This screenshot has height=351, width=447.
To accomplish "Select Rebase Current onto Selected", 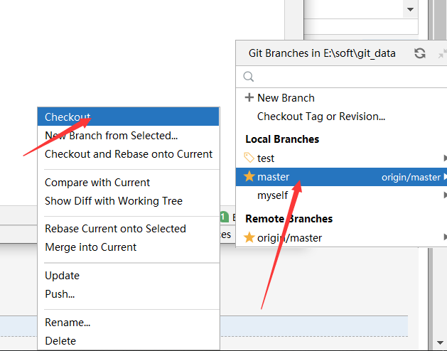I will 115,229.
